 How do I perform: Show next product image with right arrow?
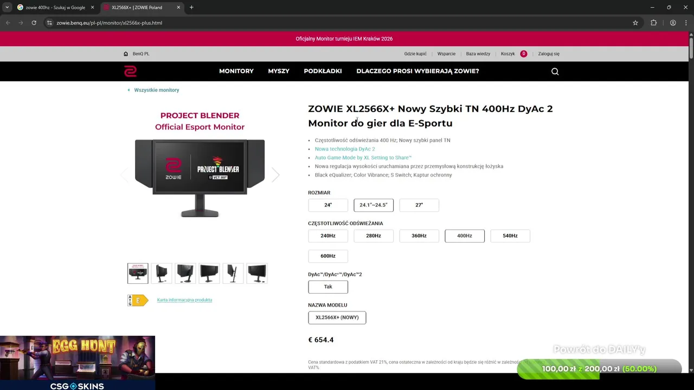pyautogui.click(x=275, y=174)
